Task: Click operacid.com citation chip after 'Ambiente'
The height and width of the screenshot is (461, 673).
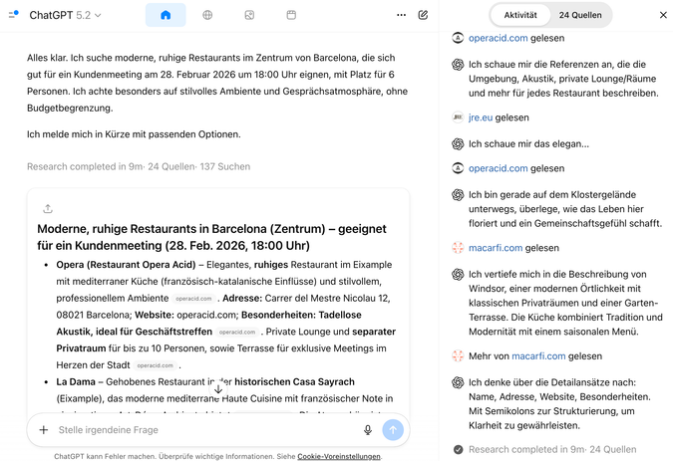Action: pos(193,299)
